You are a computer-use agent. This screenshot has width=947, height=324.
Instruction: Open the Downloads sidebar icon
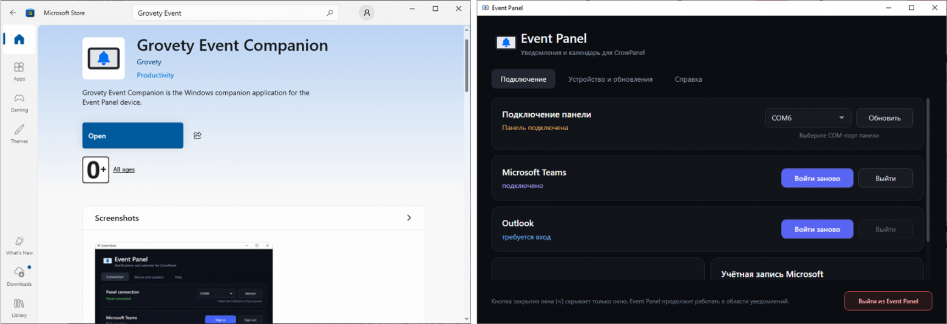point(19,276)
